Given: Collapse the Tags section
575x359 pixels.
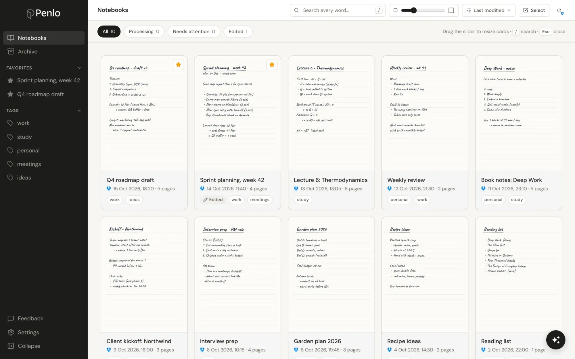Looking at the screenshot, I should coord(79,111).
